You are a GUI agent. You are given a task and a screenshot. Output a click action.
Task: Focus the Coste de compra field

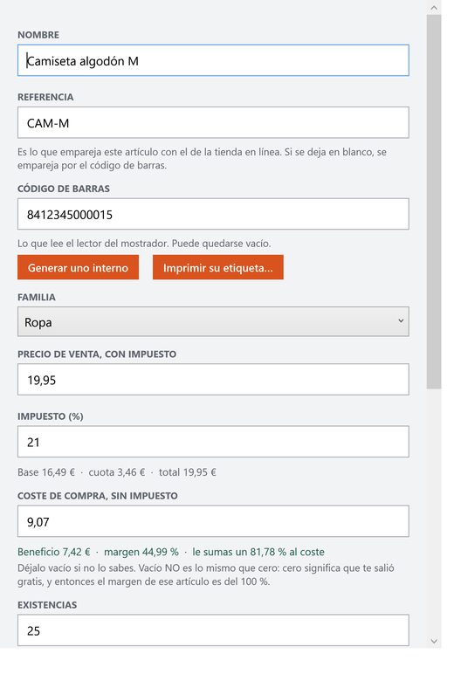213,521
